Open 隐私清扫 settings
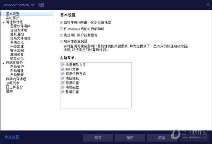 17,34
